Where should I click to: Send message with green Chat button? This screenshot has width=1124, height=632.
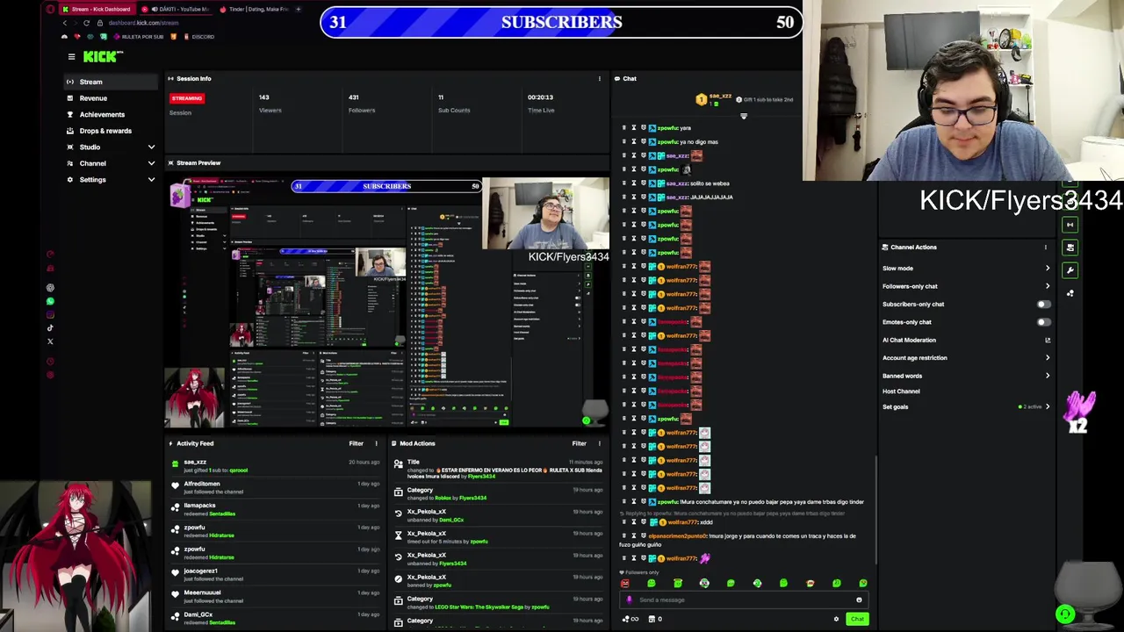pos(857,620)
